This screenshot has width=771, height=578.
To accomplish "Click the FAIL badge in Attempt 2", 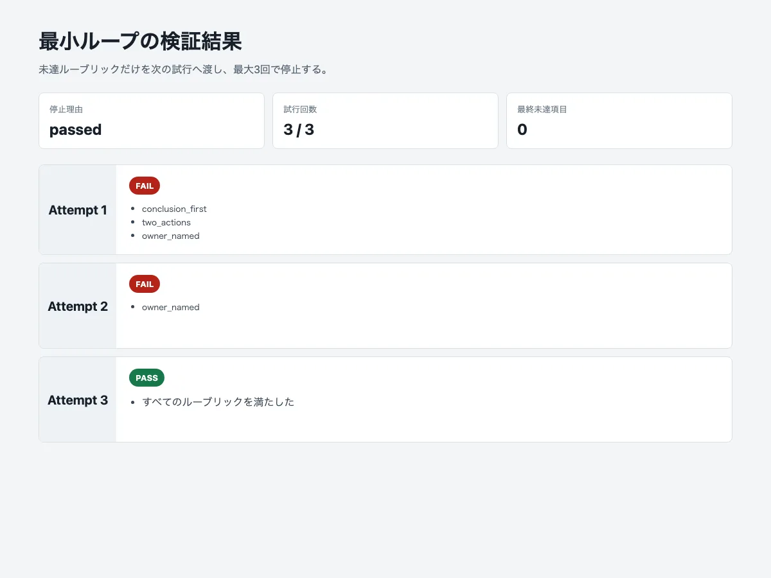I will (145, 284).
